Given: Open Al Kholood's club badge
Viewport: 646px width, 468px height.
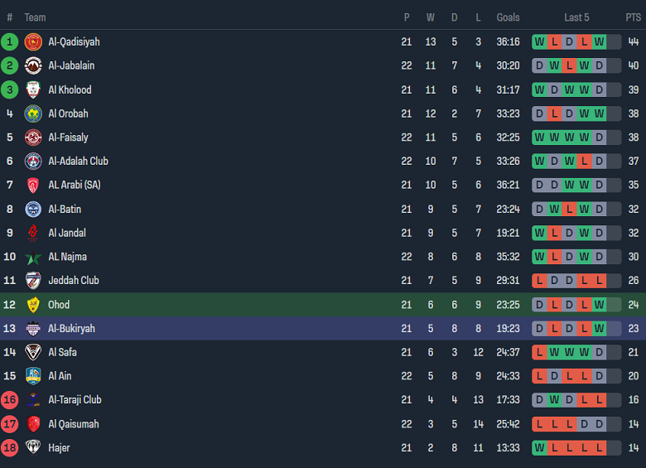Looking at the screenshot, I should pyautogui.click(x=33, y=89).
